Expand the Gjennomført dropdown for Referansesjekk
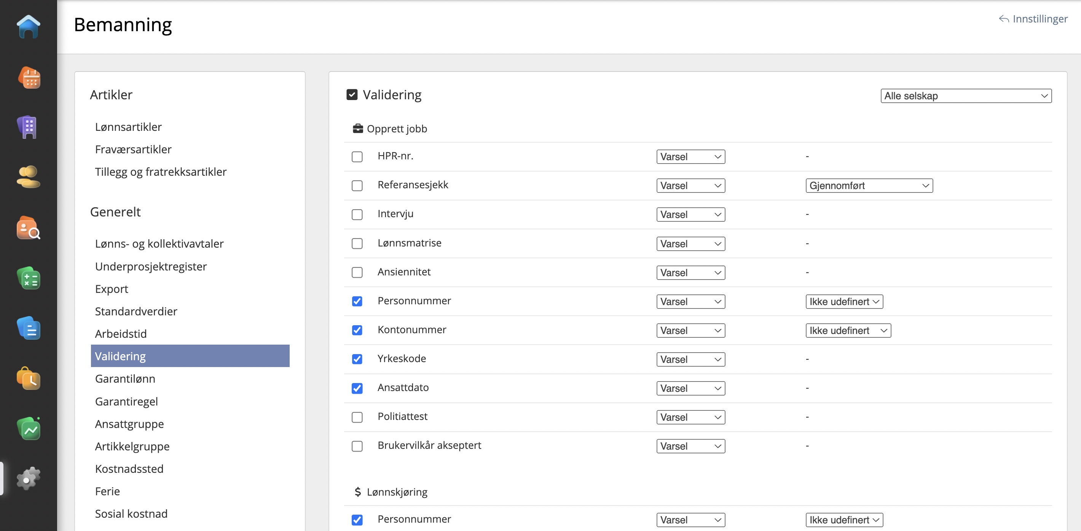The width and height of the screenshot is (1081, 531). [x=869, y=186]
